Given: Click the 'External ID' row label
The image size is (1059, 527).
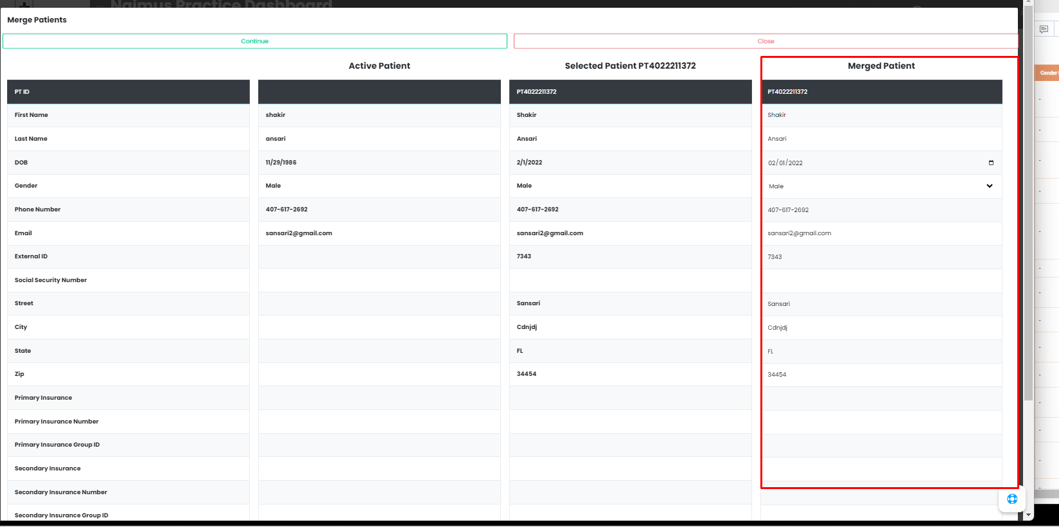Looking at the screenshot, I should click(31, 256).
